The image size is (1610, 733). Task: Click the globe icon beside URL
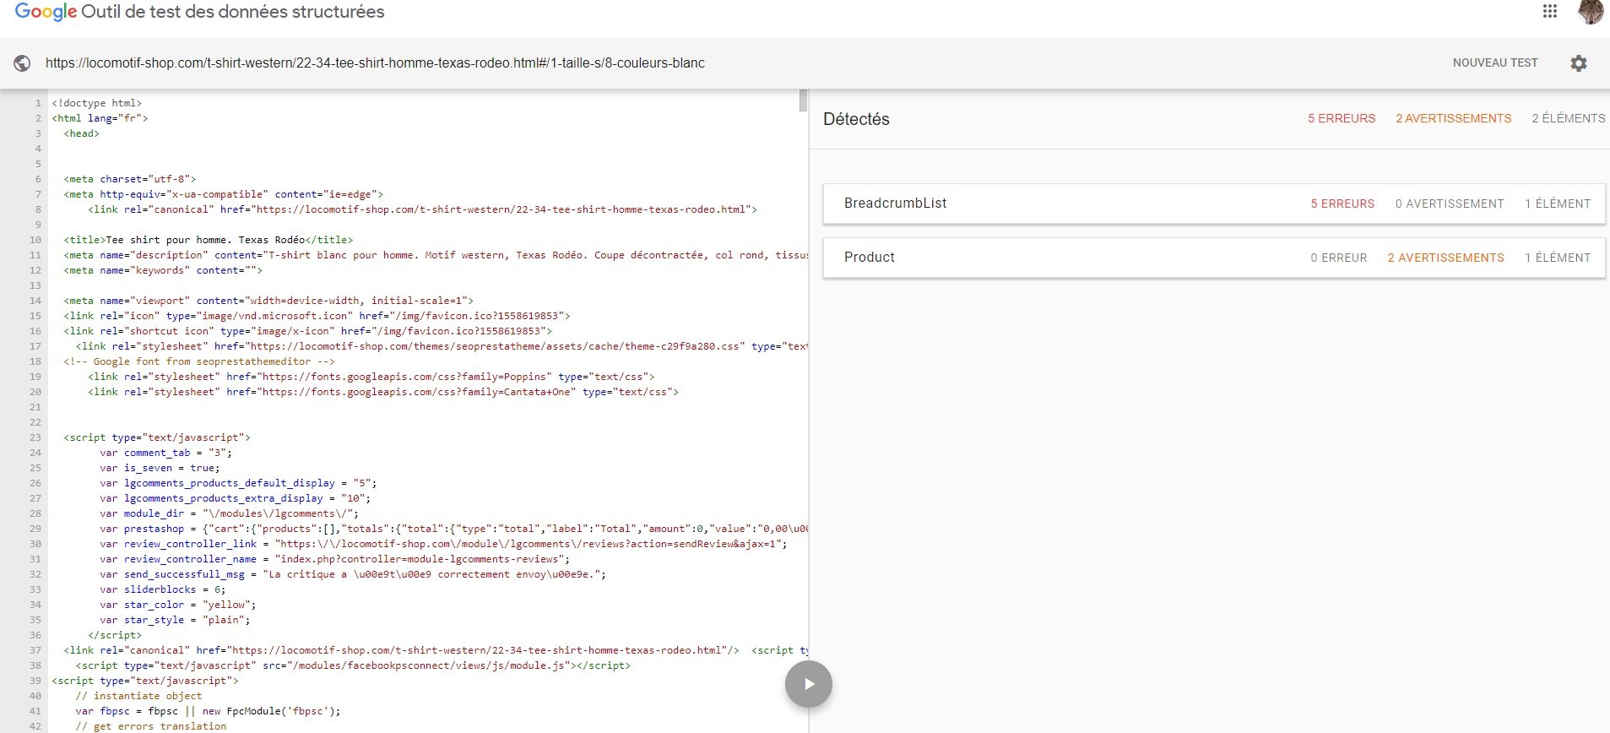[x=23, y=63]
